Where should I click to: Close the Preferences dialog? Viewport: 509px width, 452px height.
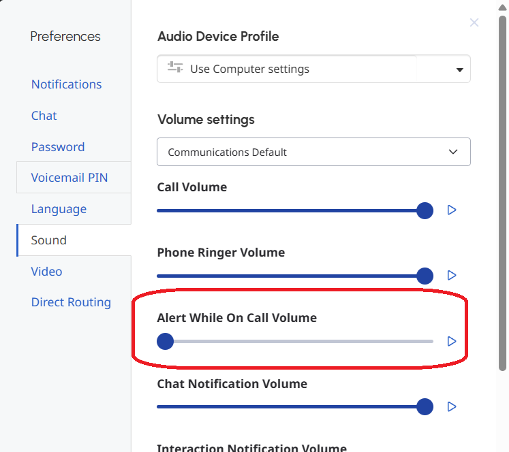click(474, 22)
